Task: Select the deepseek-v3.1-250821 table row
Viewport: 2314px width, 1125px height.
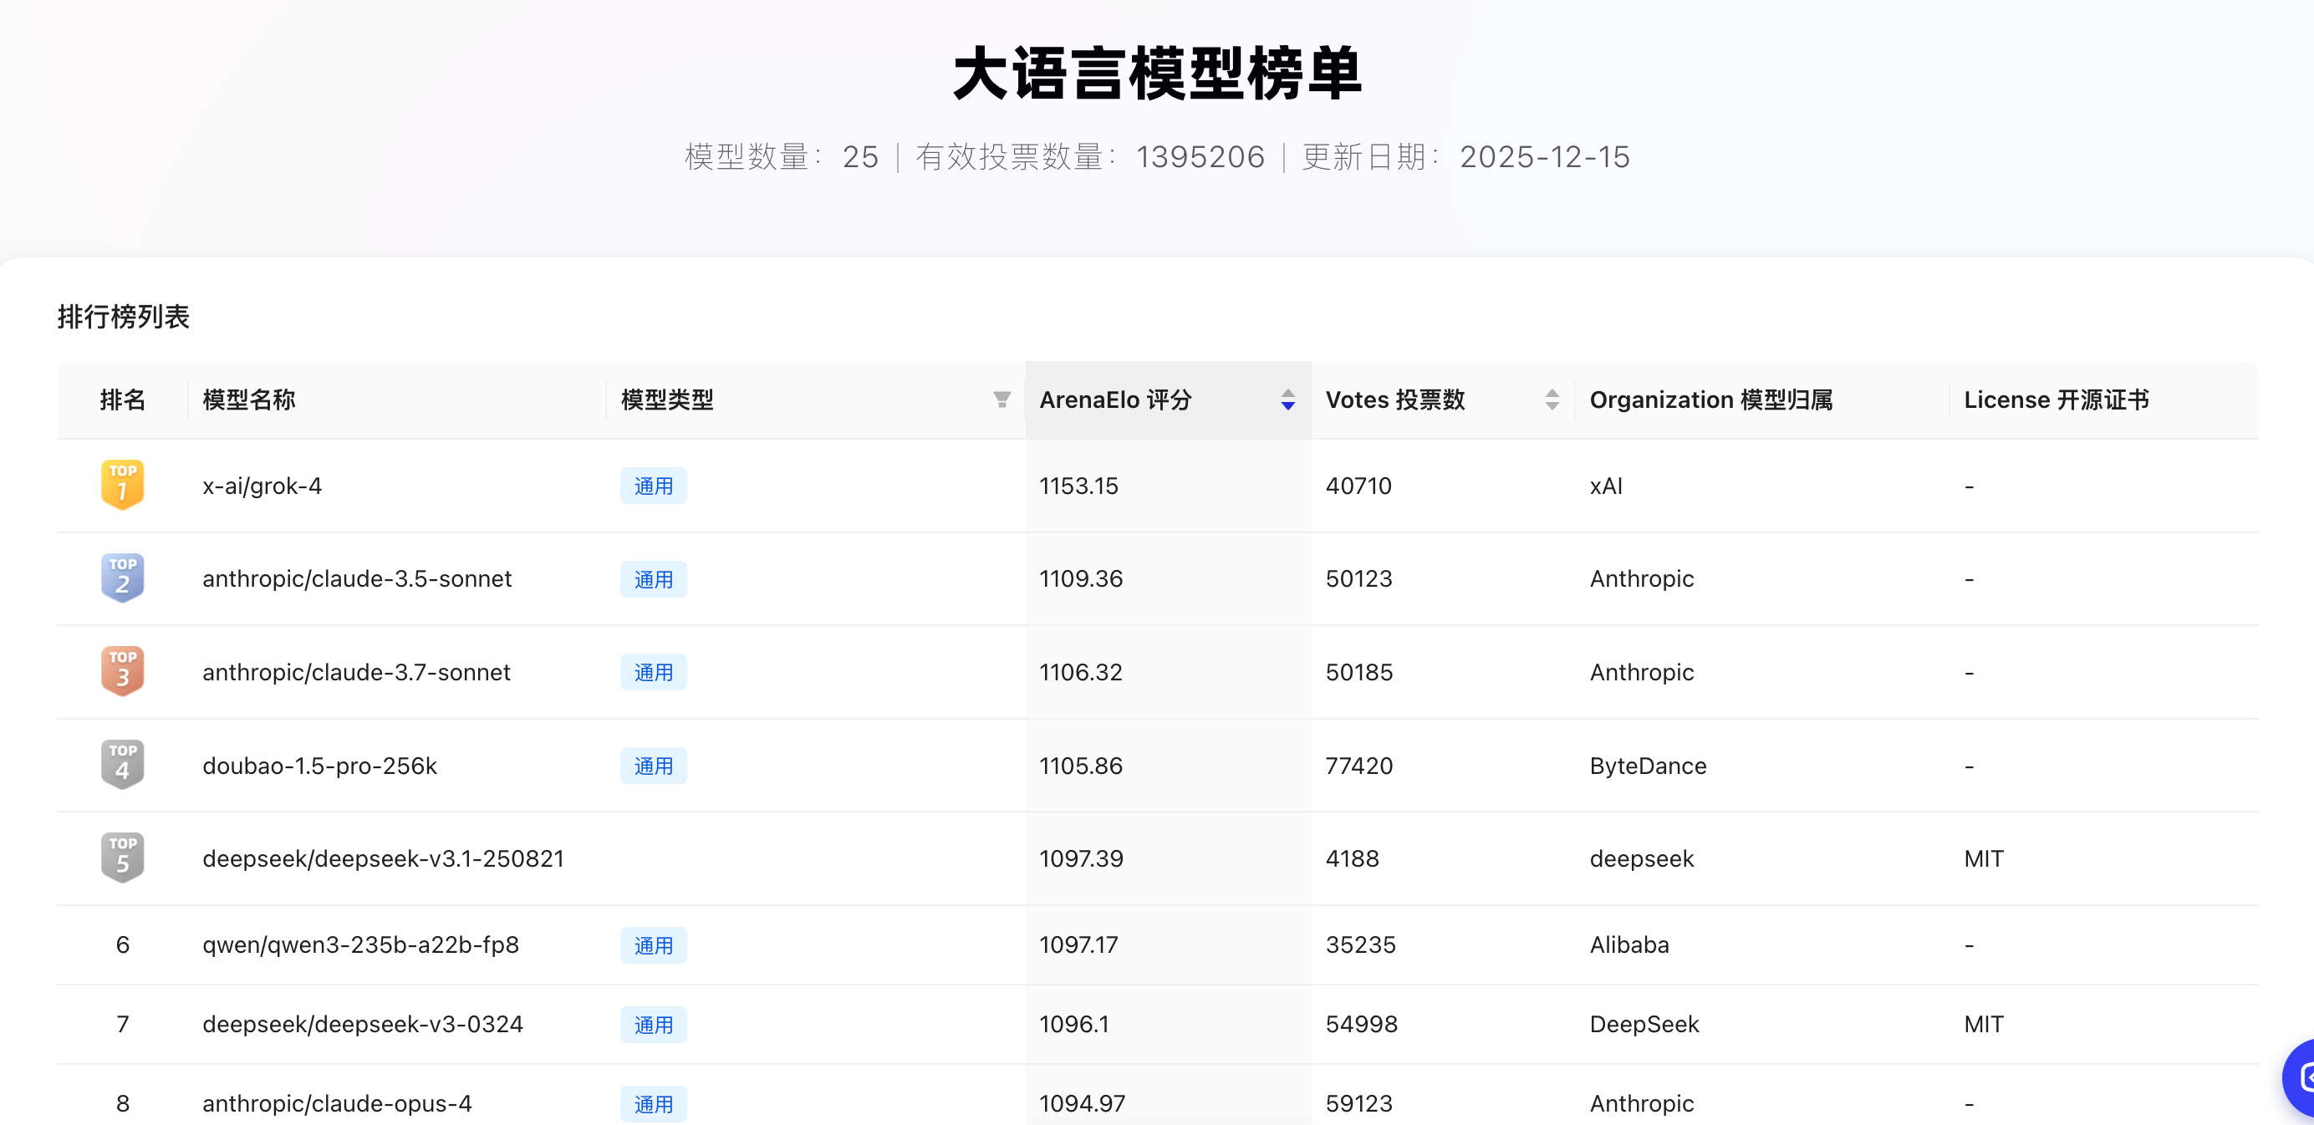Action: (x=383, y=858)
